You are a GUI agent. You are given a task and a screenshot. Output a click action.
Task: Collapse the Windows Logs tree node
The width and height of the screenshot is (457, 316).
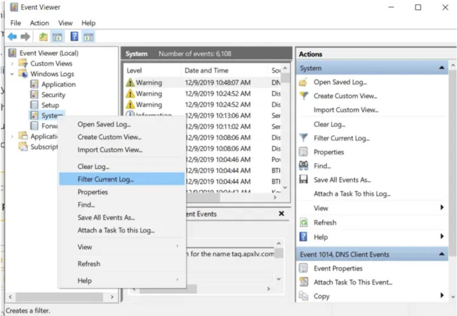[x=12, y=74]
